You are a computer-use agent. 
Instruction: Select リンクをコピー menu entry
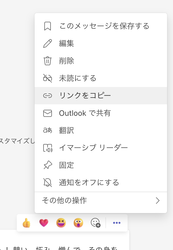coord(85,96)
